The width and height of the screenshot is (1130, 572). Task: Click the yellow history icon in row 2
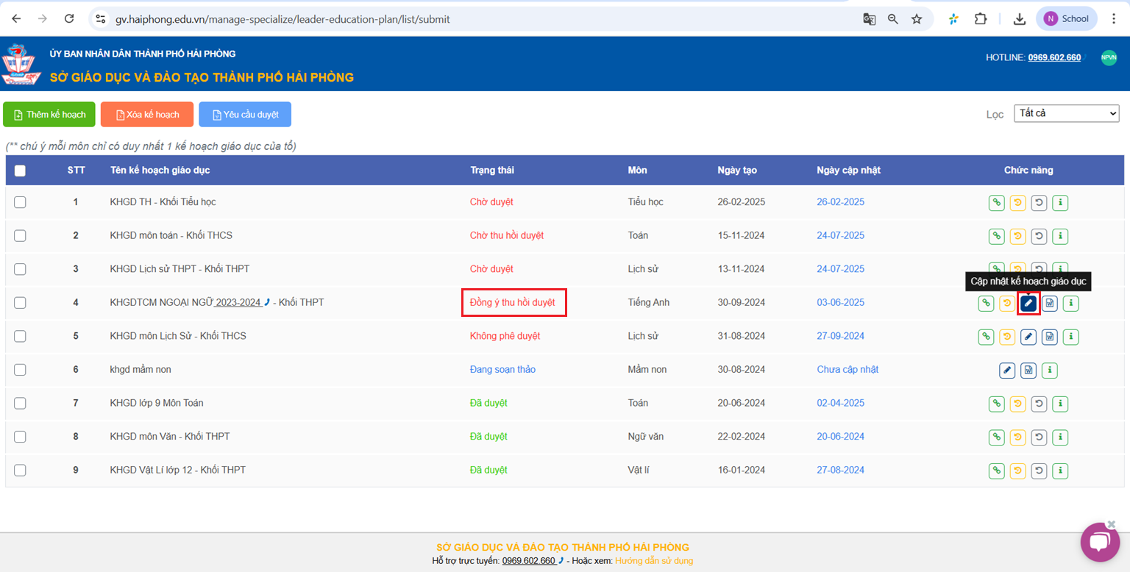click(1017, 236)
